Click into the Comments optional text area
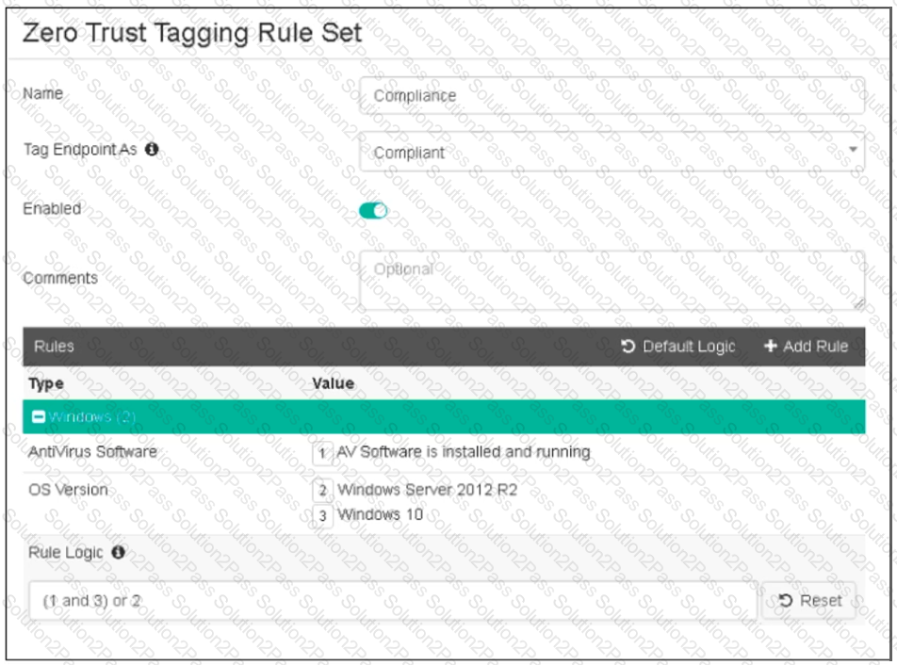 (612, 280)
